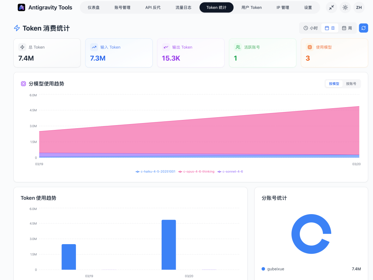Click the collapse arrows icon in the header
This screenshot has width=373, height=280.
click(331, 7)
